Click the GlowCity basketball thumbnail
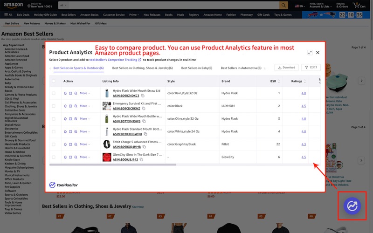 click(107, 157)
